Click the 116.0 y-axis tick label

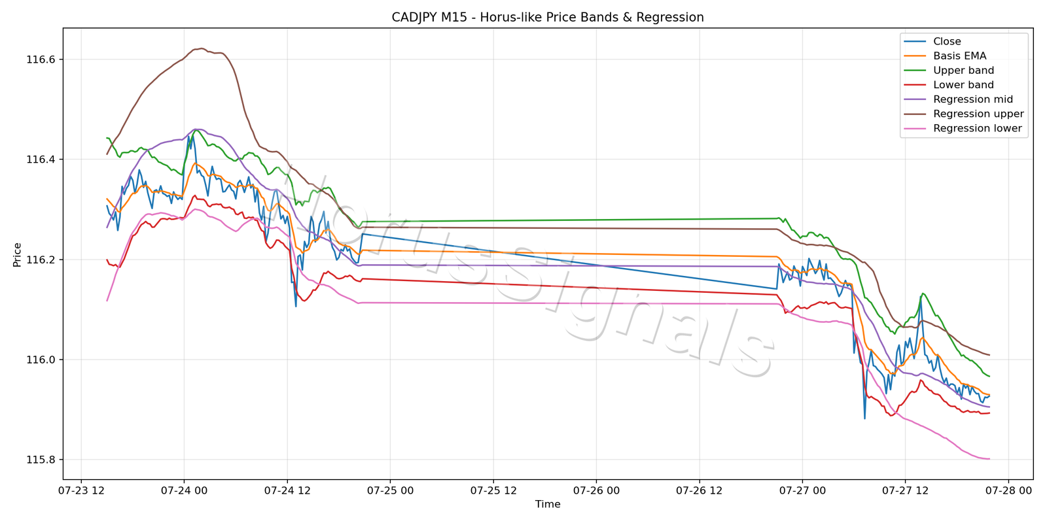(x=41, y=360)
